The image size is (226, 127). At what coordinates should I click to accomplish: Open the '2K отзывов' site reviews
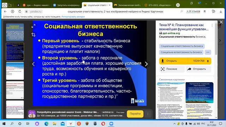click(193, 11)
